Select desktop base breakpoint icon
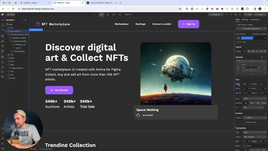The height and width of the screenshot is (151, 268). 101,15
